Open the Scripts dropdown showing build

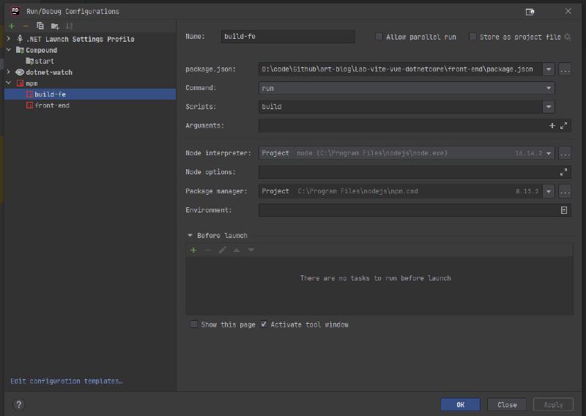point(407,107)
